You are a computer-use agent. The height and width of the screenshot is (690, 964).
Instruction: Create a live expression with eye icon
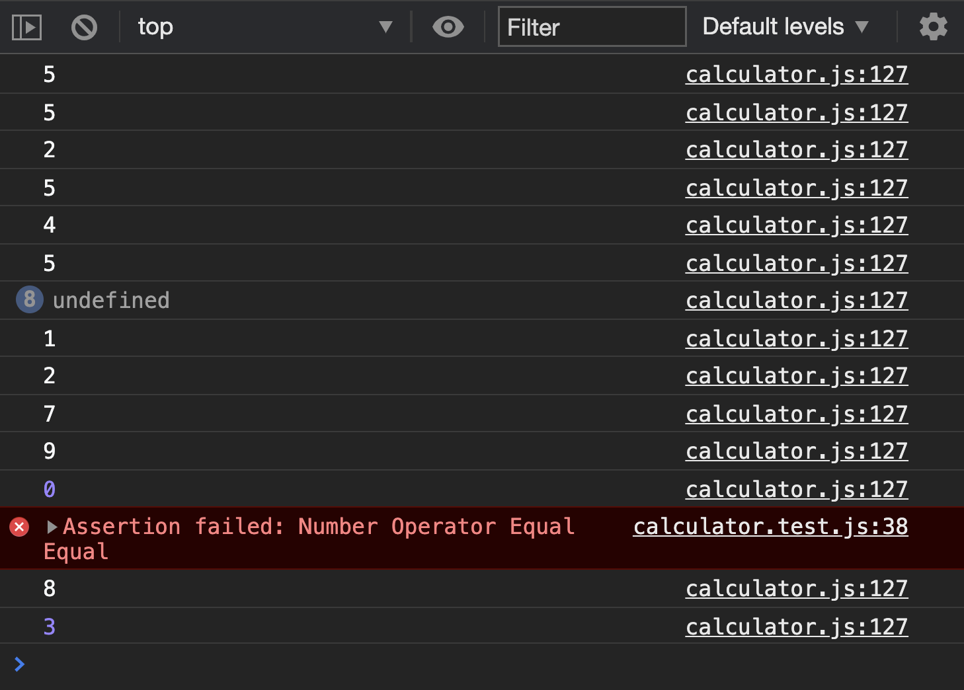[448, 27]
